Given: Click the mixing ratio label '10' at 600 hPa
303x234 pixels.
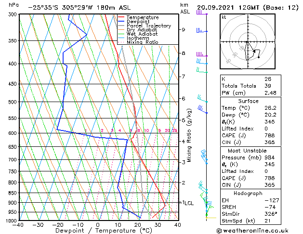Looking at the screenshot, I should [x=146, y=130].
